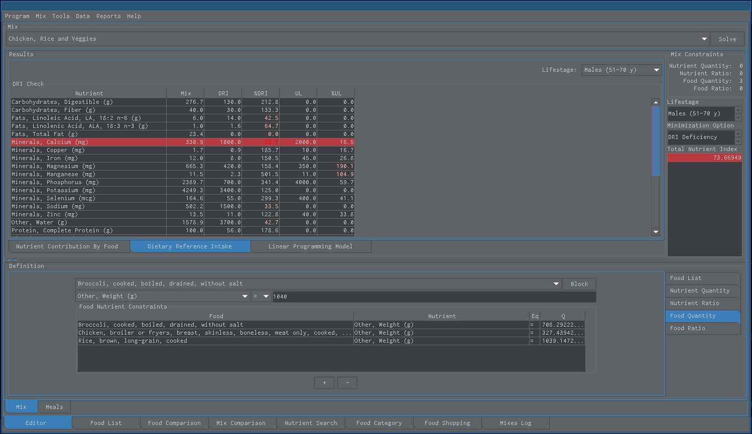Open the Program menu

[x=17, y=16]
